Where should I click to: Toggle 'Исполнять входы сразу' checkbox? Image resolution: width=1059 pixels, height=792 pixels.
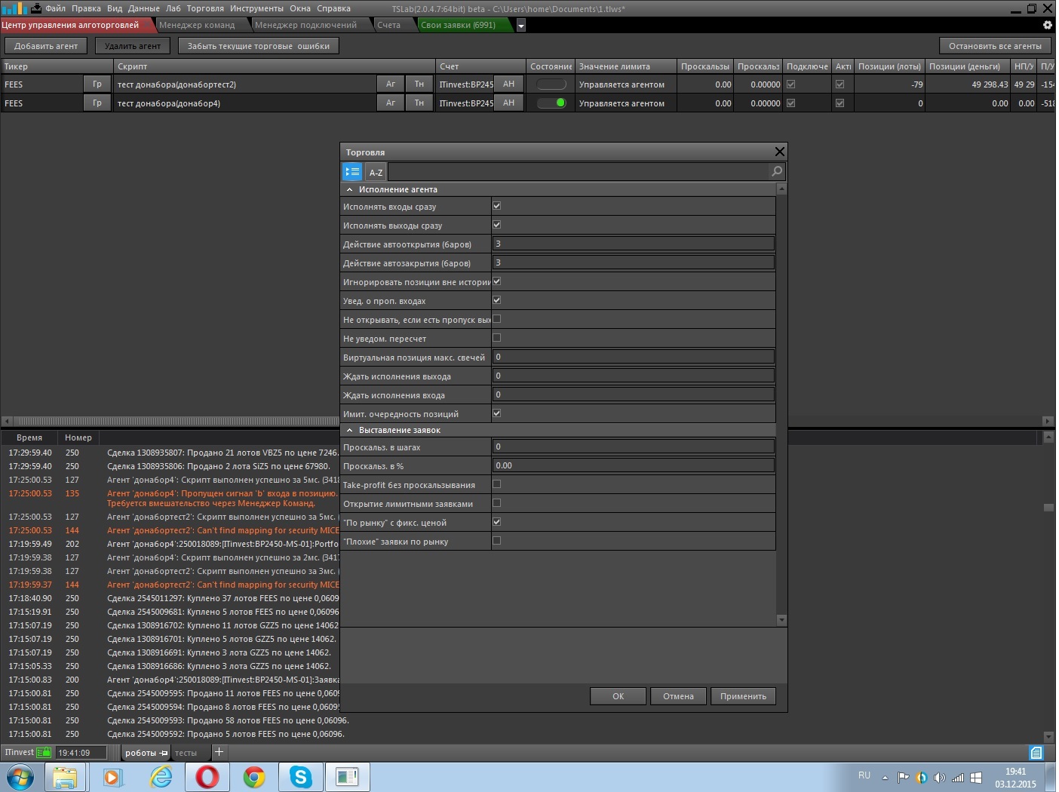[496, 206]
